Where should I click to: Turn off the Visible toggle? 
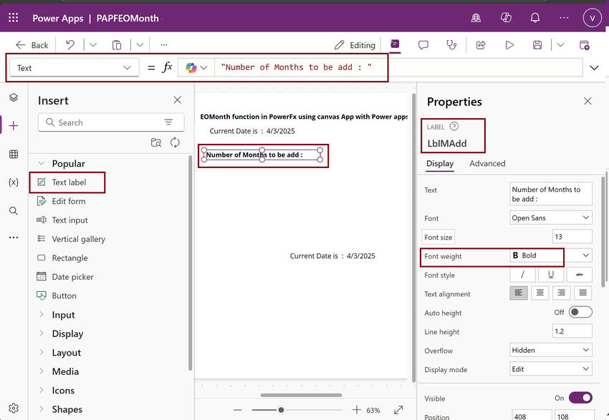click(x=580, y=398)
